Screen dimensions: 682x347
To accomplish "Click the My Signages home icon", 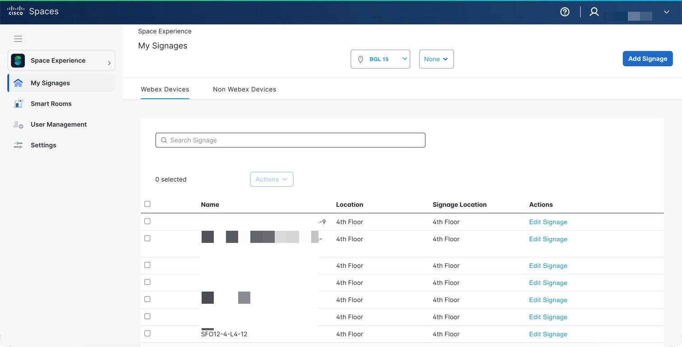I will (18, 83).
